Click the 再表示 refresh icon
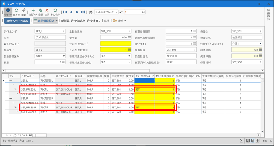This screenshot has height=146, width=274. coord(16,11)
